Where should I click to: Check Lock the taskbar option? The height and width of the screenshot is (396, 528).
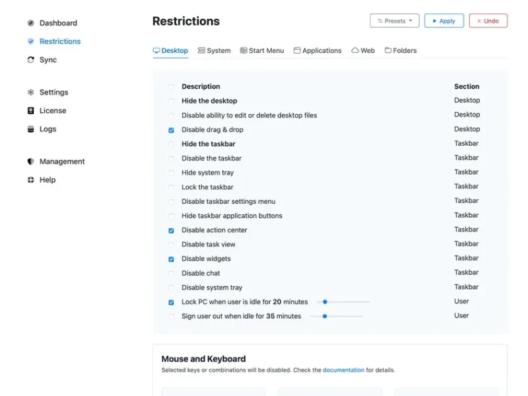tap(172, 187)
